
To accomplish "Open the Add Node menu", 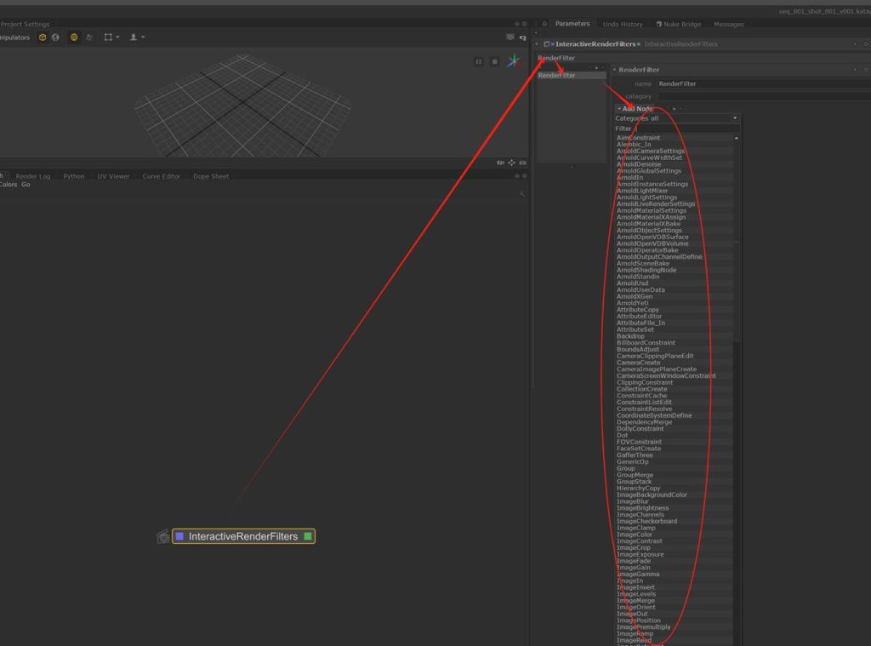I will click(x=636, y=108).
